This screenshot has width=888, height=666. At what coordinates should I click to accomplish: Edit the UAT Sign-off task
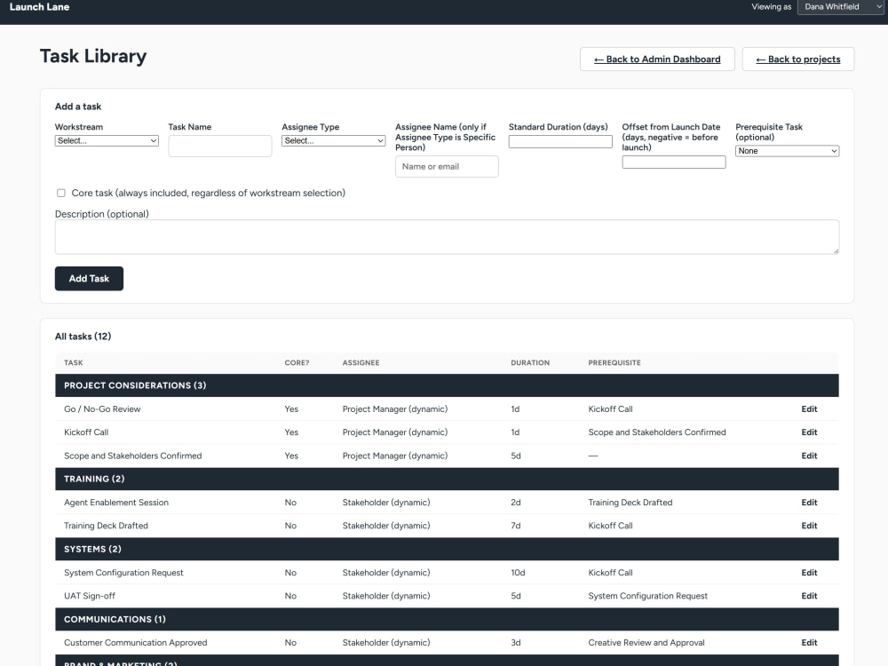coord(809,596)
